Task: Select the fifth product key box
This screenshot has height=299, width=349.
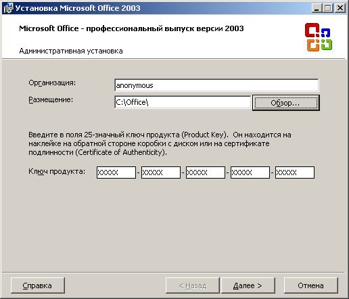Action: (295, 172)
